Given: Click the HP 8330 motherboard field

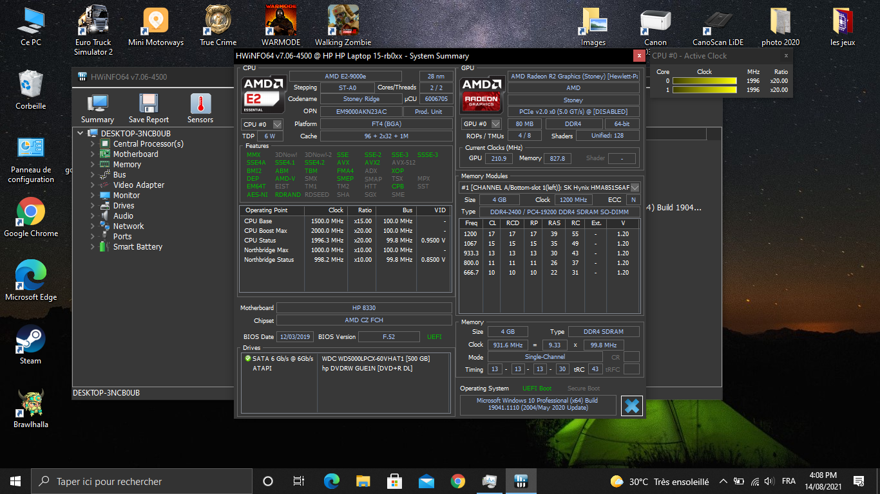Looking at the screenshot, I should click(364, 308).
